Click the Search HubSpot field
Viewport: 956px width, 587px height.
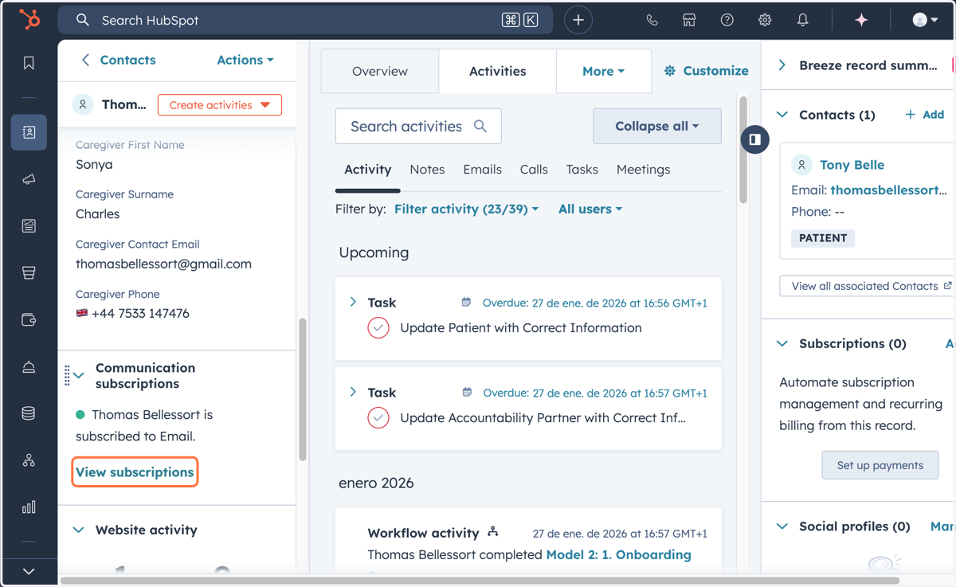click(x=305, y=20)
